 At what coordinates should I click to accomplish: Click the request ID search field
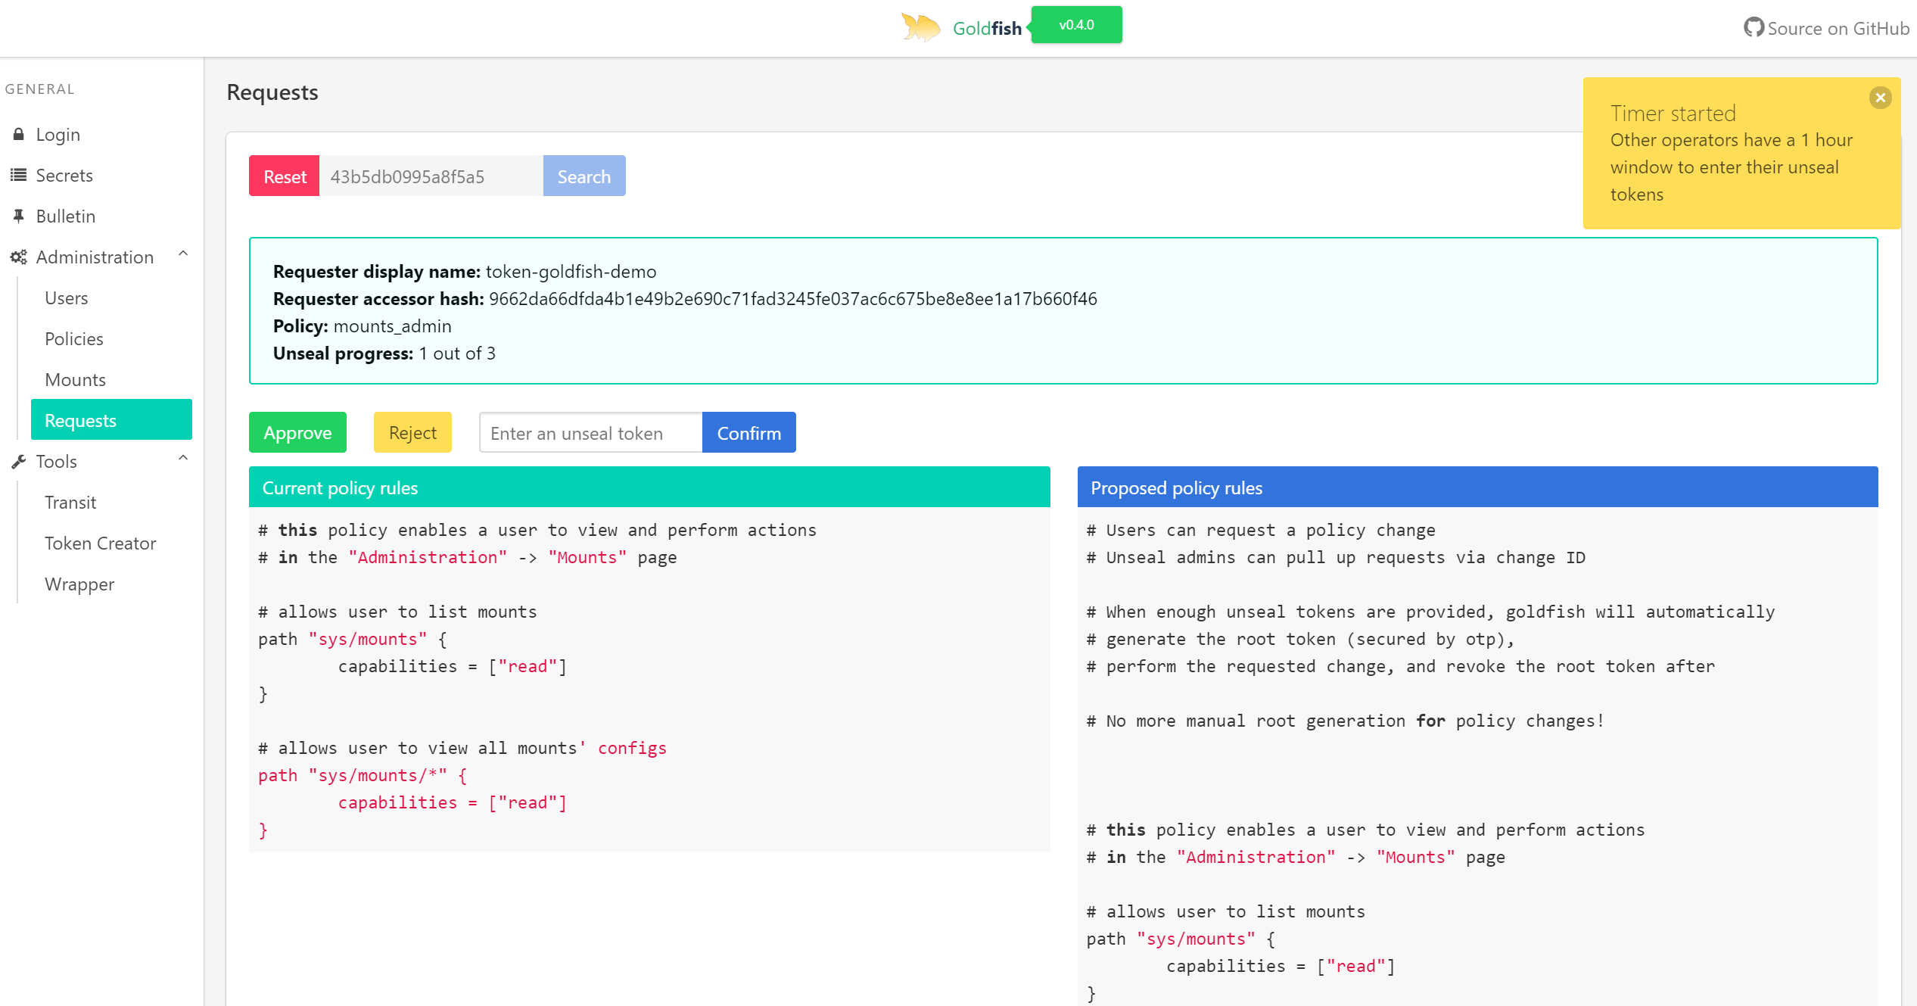pyautogui.click(x=431, y=176)
